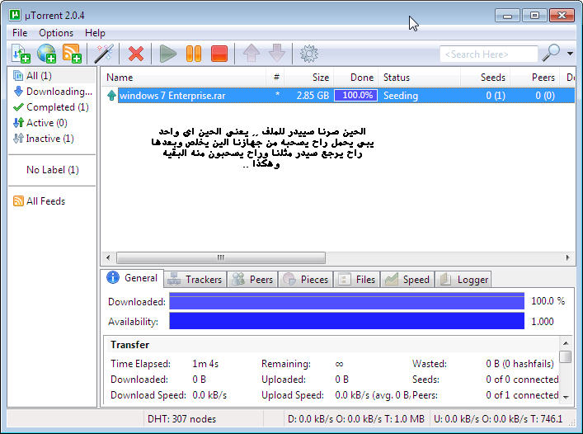Click the Create New Torrent wand icon
583x434 pixels.
point(104,54)
